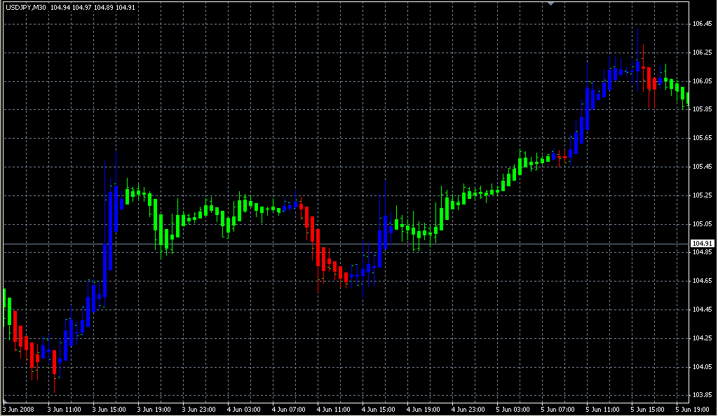Click the USDJPY,M30 chart title text

tap(26, 8)
